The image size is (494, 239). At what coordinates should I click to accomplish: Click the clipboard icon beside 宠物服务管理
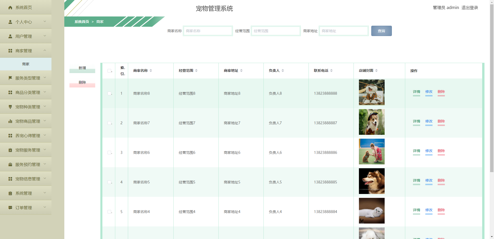click(x=10, y=150)
